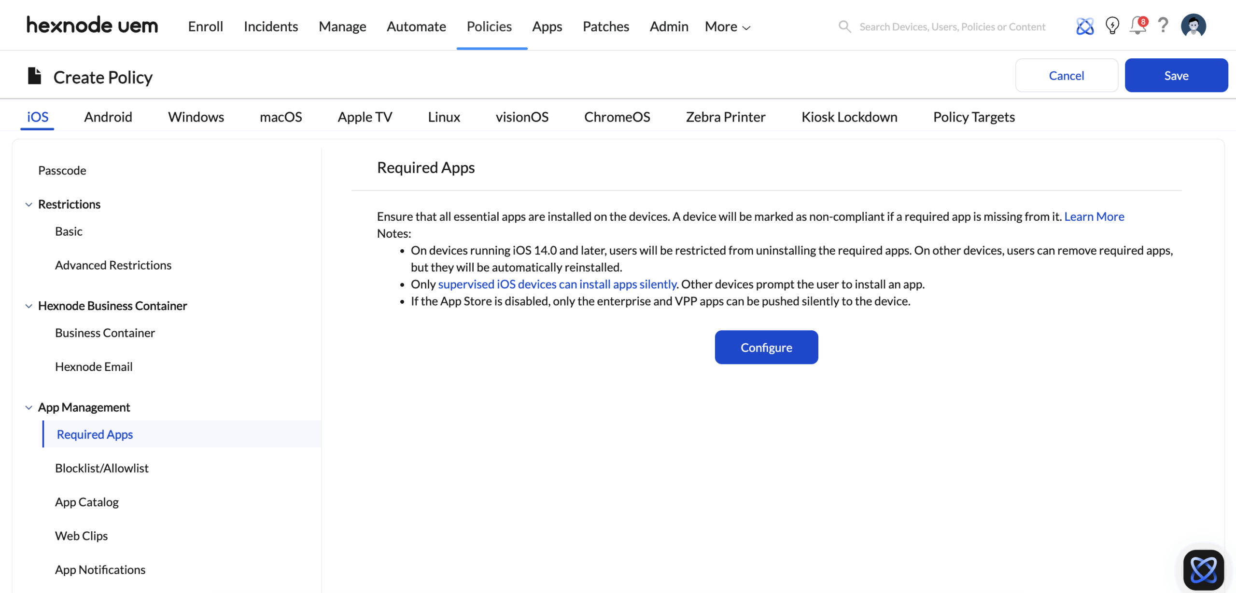1236x593 pixels.
Task: Collapse the App Management section
Action: pyautogui.click(x=29, y=408)
